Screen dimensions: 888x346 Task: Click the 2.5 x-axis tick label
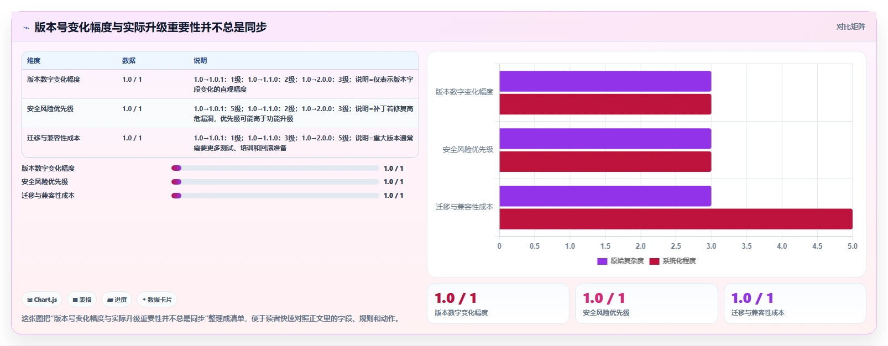pyautogui.click(x=676, y=247)
